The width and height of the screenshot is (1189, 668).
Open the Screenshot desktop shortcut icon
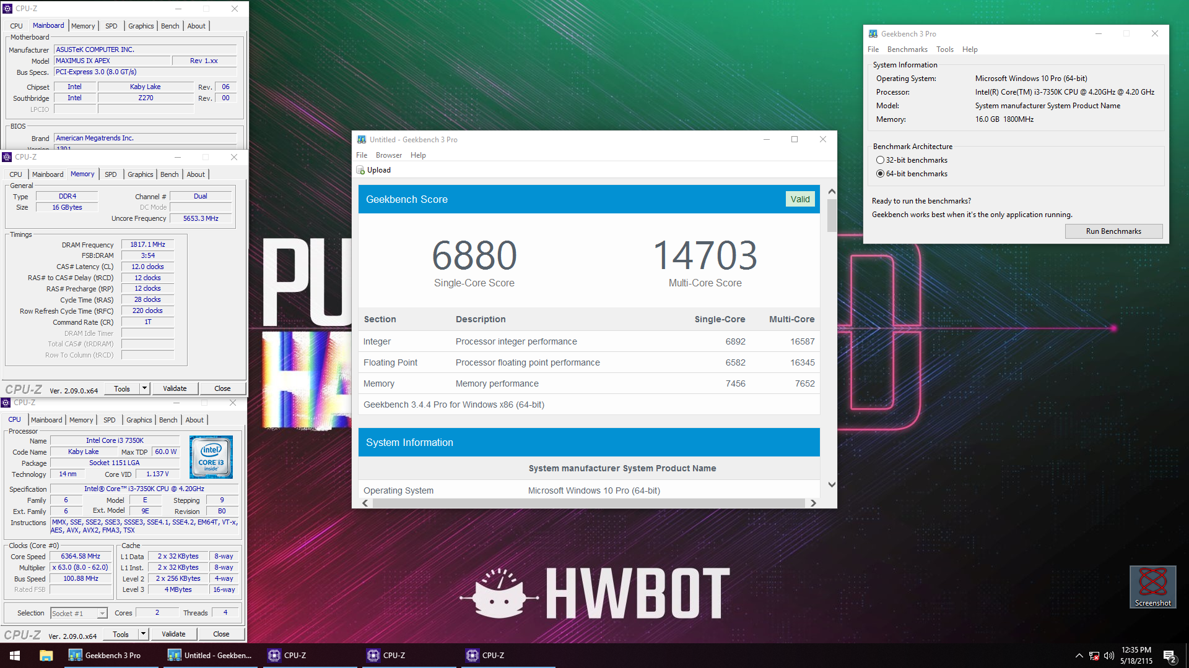(x=1152, y=587)
